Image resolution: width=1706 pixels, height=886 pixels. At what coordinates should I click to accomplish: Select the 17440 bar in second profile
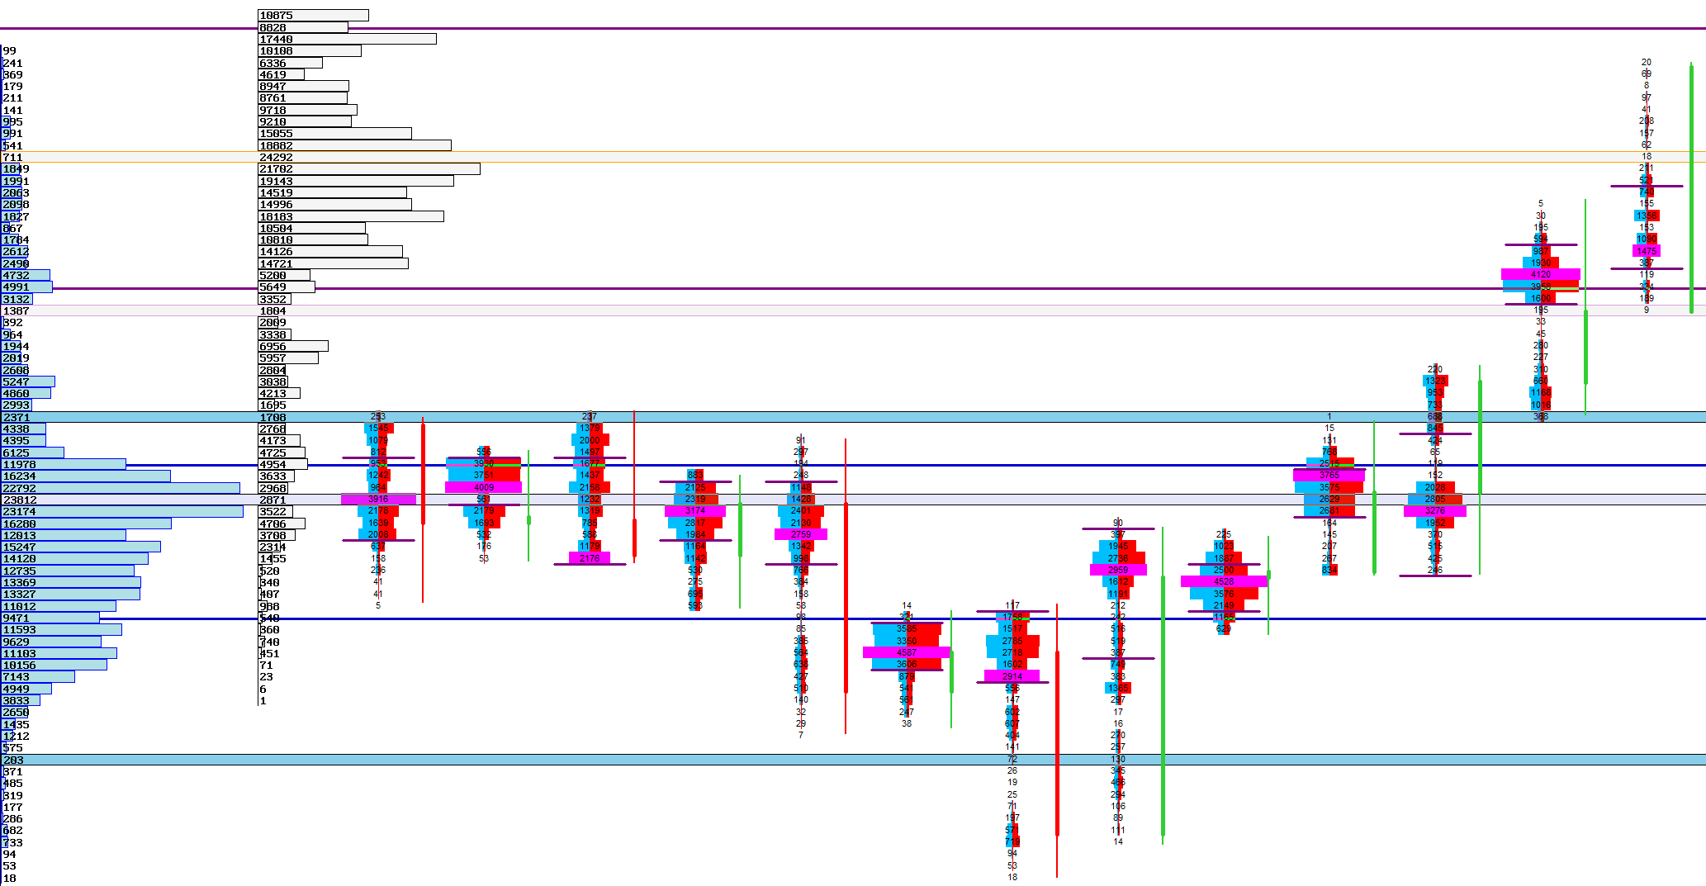click(347, 39)
